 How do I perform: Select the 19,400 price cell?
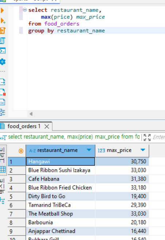(122, 196)
